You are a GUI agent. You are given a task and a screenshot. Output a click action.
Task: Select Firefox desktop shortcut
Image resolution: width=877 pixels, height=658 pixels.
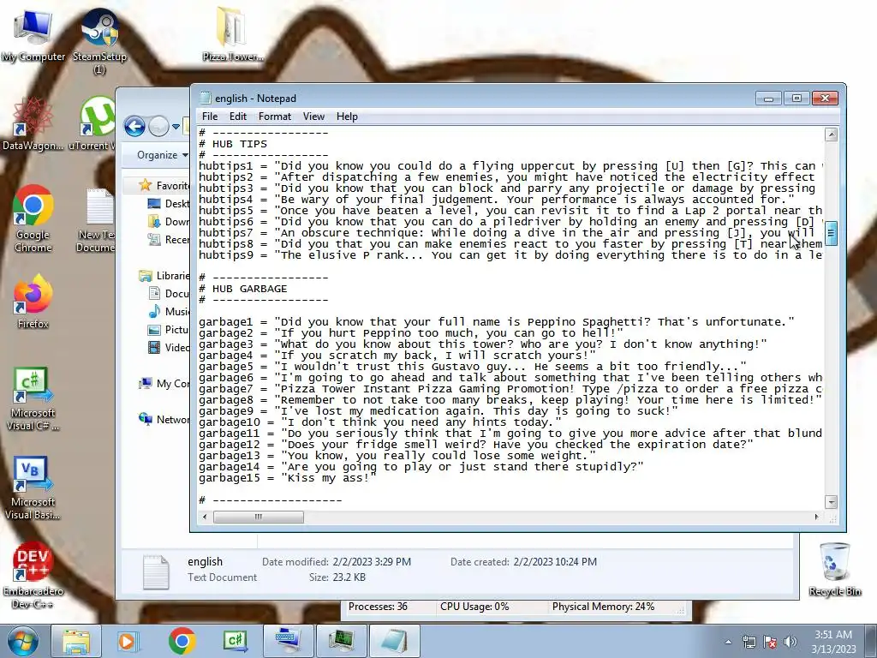33,302
